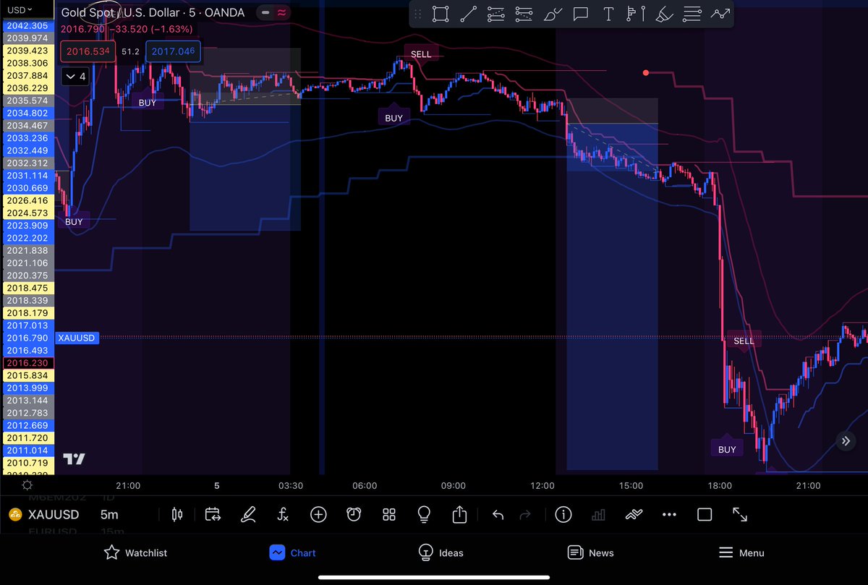Redo chart action
The image size is (868, 585).
pyautogui.click(x=526, y=515)
